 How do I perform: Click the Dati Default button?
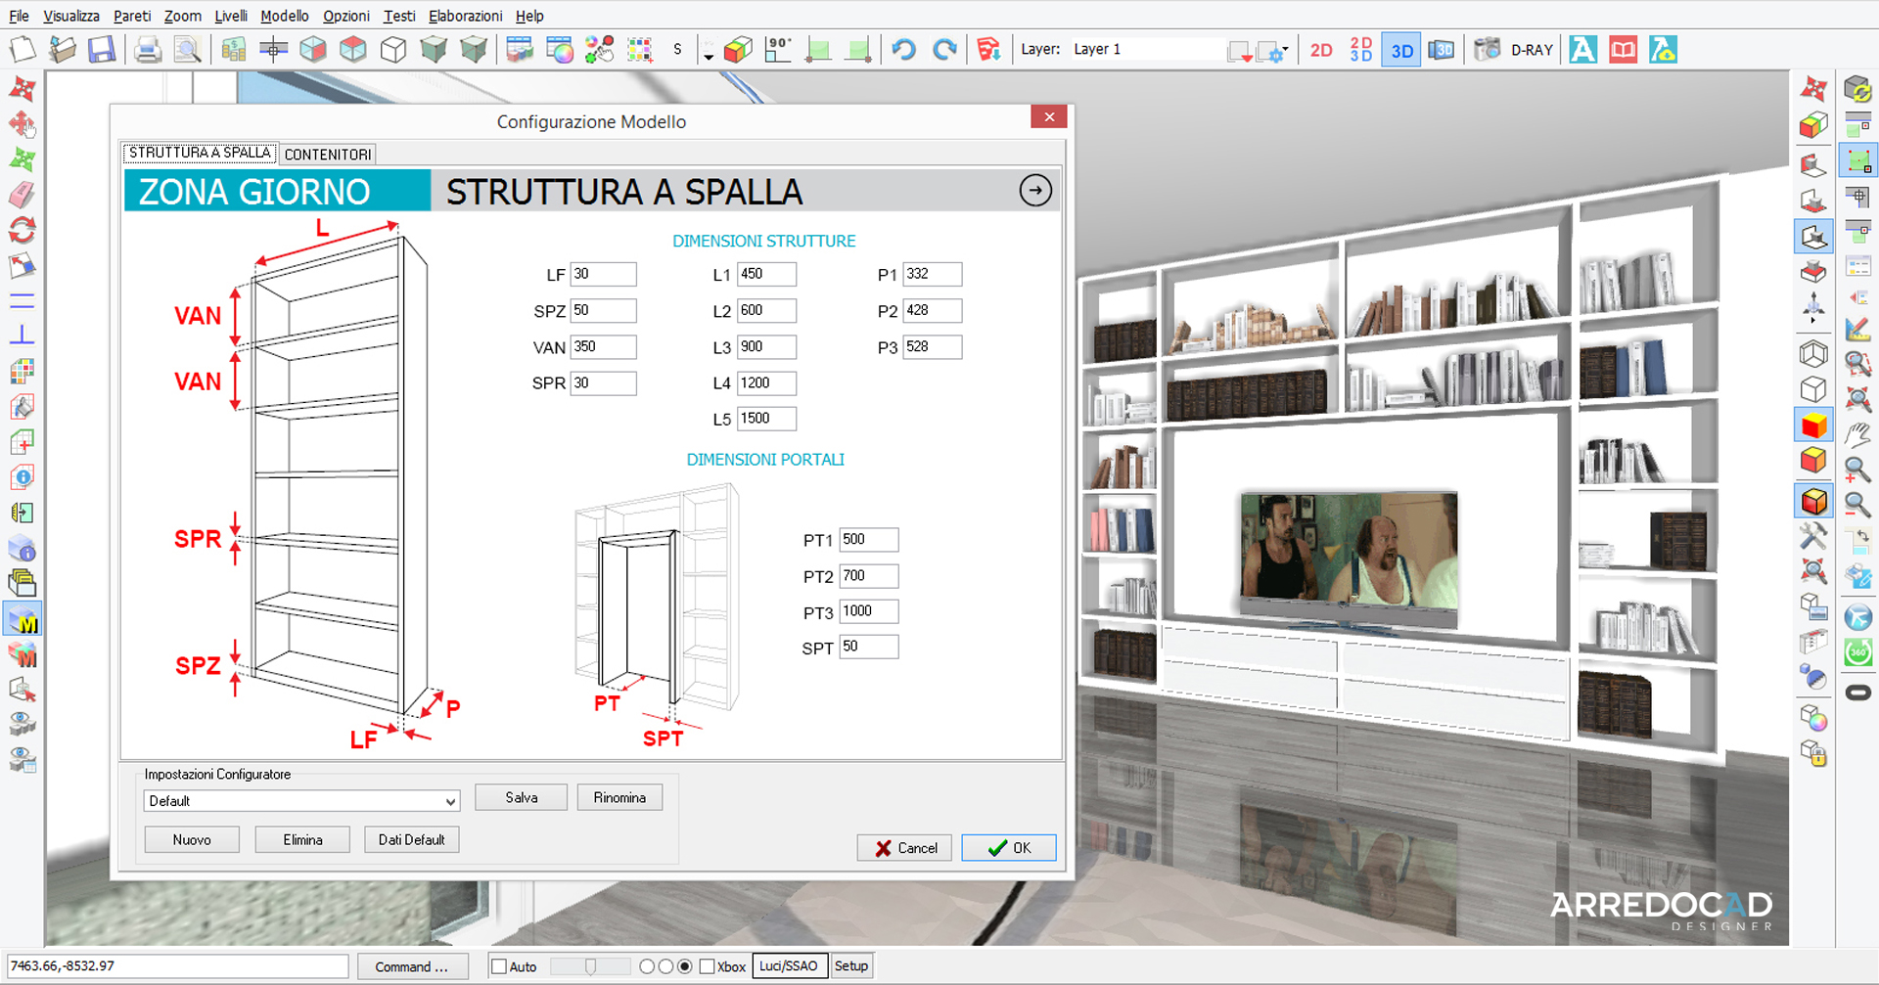pos(411,839)
